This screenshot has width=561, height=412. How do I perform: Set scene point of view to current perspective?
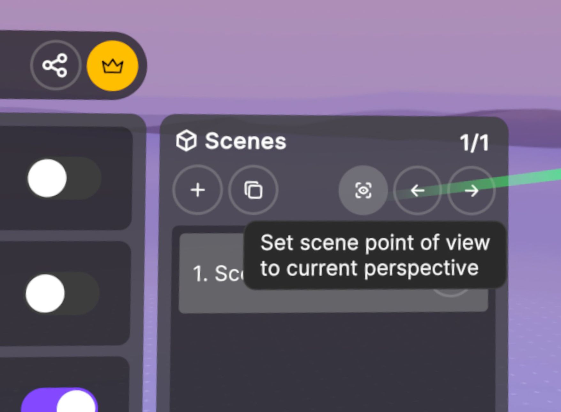pos(363,191)
